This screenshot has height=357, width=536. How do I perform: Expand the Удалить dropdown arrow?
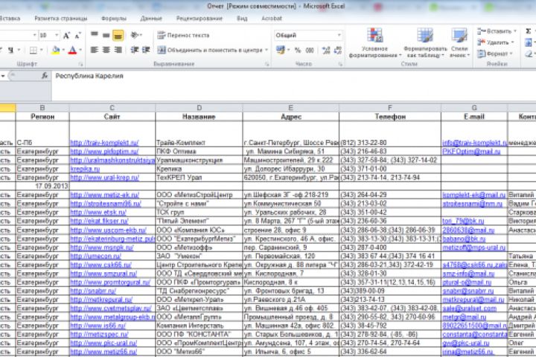tap(512, 42)
